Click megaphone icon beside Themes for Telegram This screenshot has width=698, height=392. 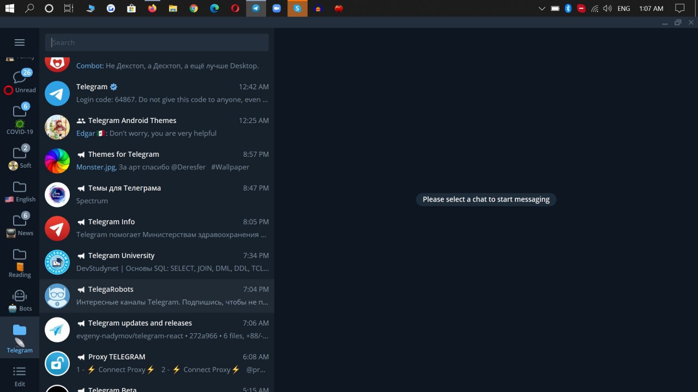pyautogui.click(x=81, y=155)
